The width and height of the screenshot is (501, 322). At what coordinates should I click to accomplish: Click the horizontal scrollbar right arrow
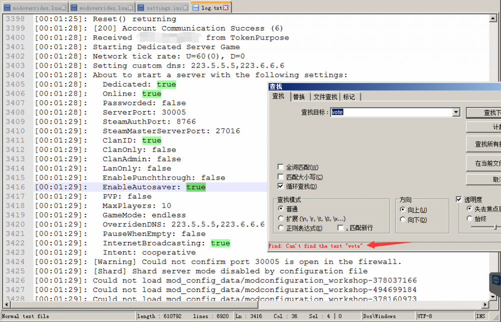coord(486,305)
